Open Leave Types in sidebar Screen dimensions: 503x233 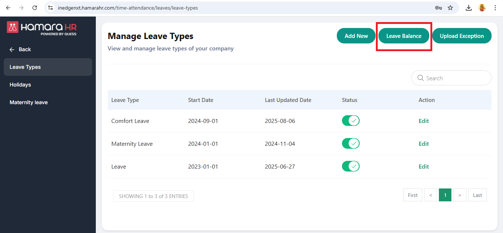click(48, 67)
